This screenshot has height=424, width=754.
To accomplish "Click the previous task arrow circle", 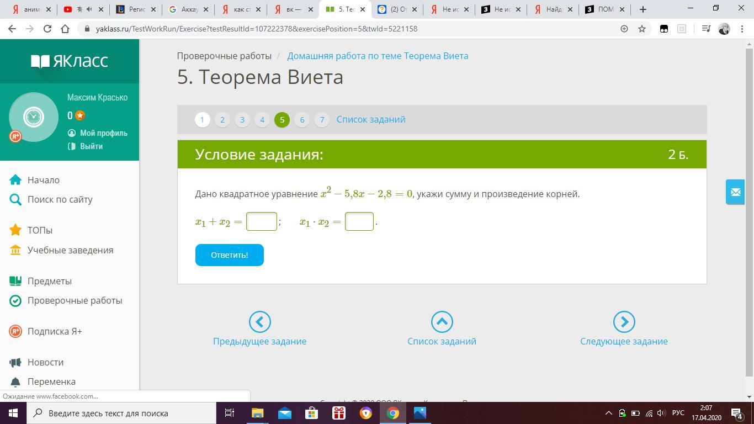I will pyautogui.click(x=259, y=322).
